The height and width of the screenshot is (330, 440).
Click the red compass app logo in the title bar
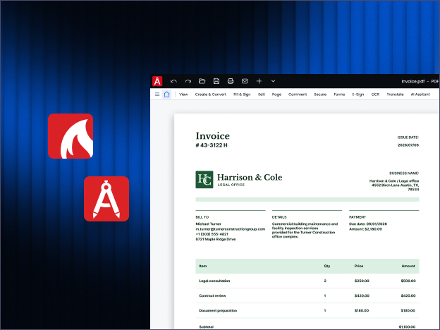(157, 81)
